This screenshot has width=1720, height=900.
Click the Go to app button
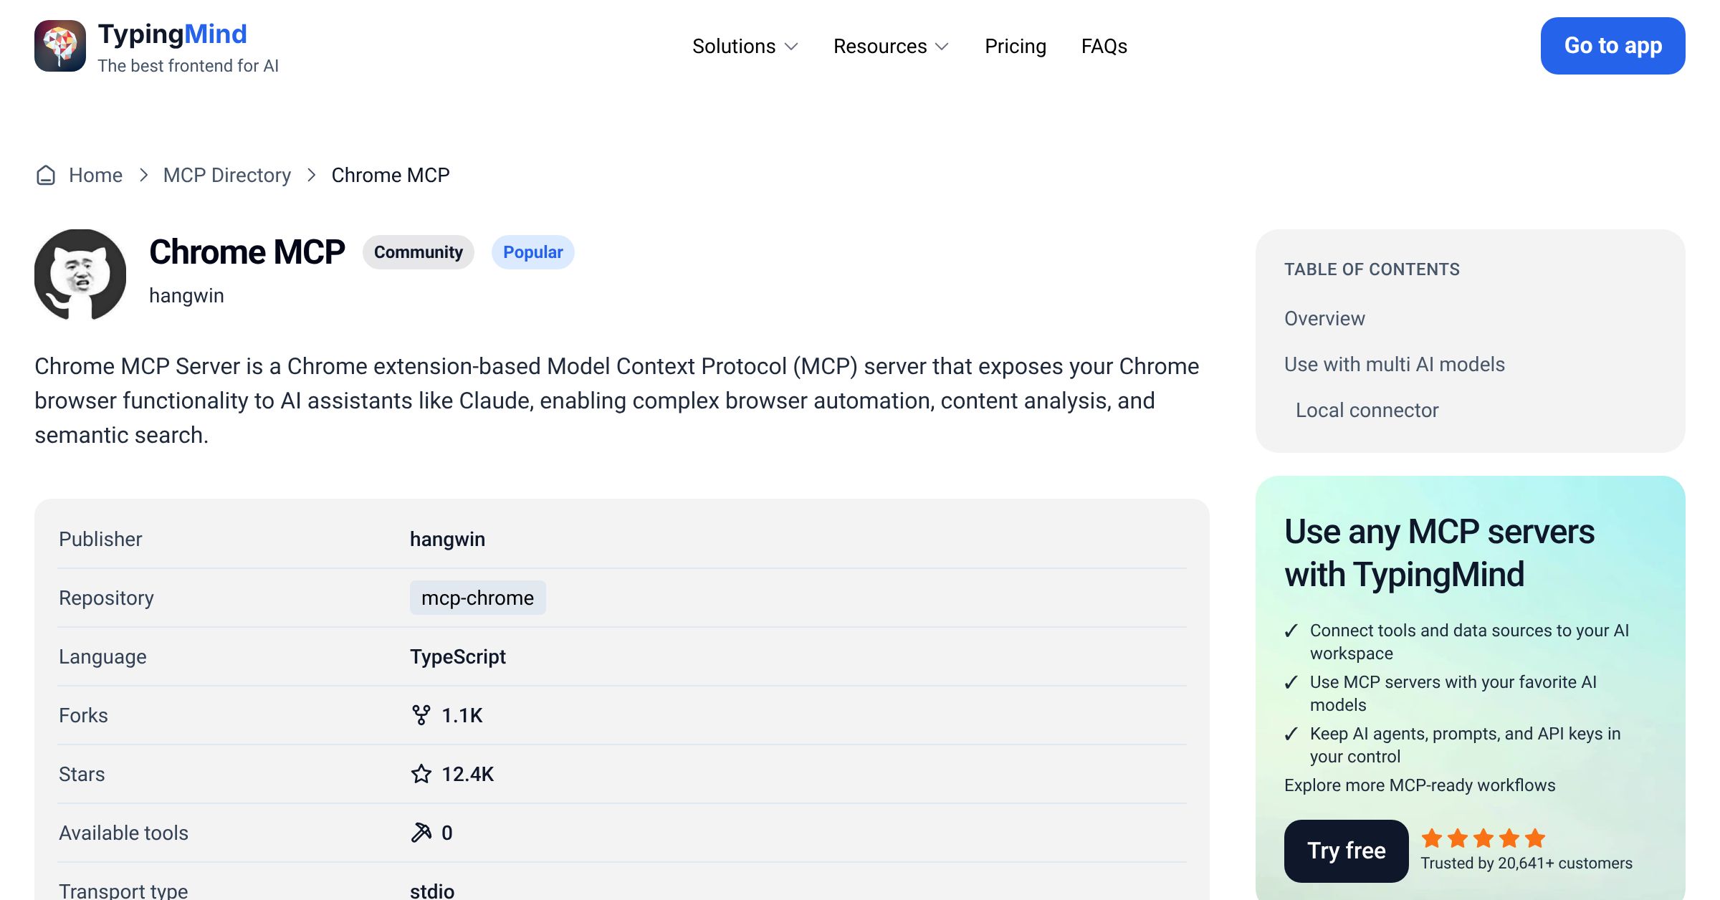click(1613, 46)
